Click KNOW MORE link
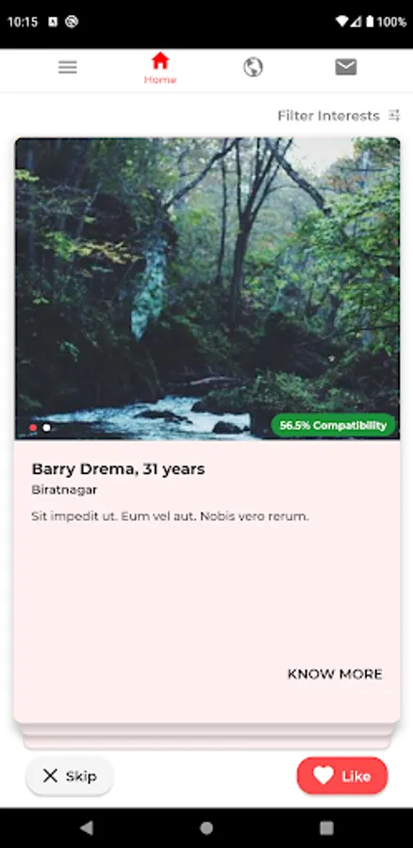This screenshot has height=848, width=413. [x=335, y=674]
